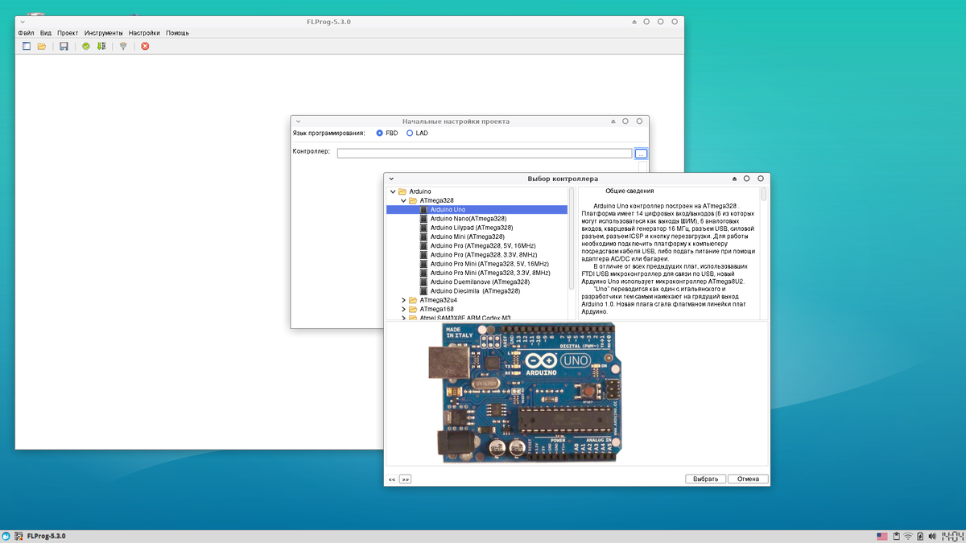The image size is (966, 543).
Task: Select Arduino Diecimila (ATmega328) in the tree
Action: click(475, 291)
